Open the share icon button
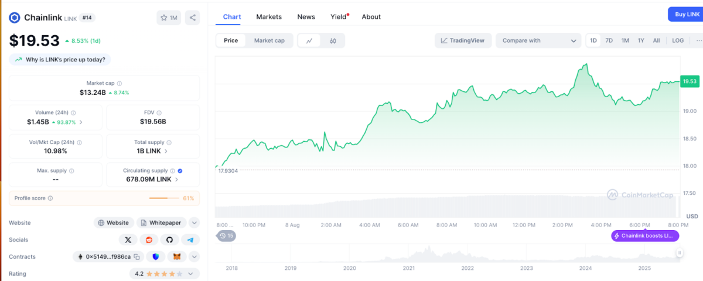The image size is (703, 281). [192, 18]
